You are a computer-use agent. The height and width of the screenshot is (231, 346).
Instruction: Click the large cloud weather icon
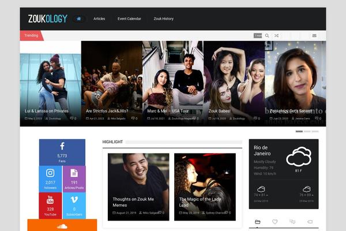299,157
